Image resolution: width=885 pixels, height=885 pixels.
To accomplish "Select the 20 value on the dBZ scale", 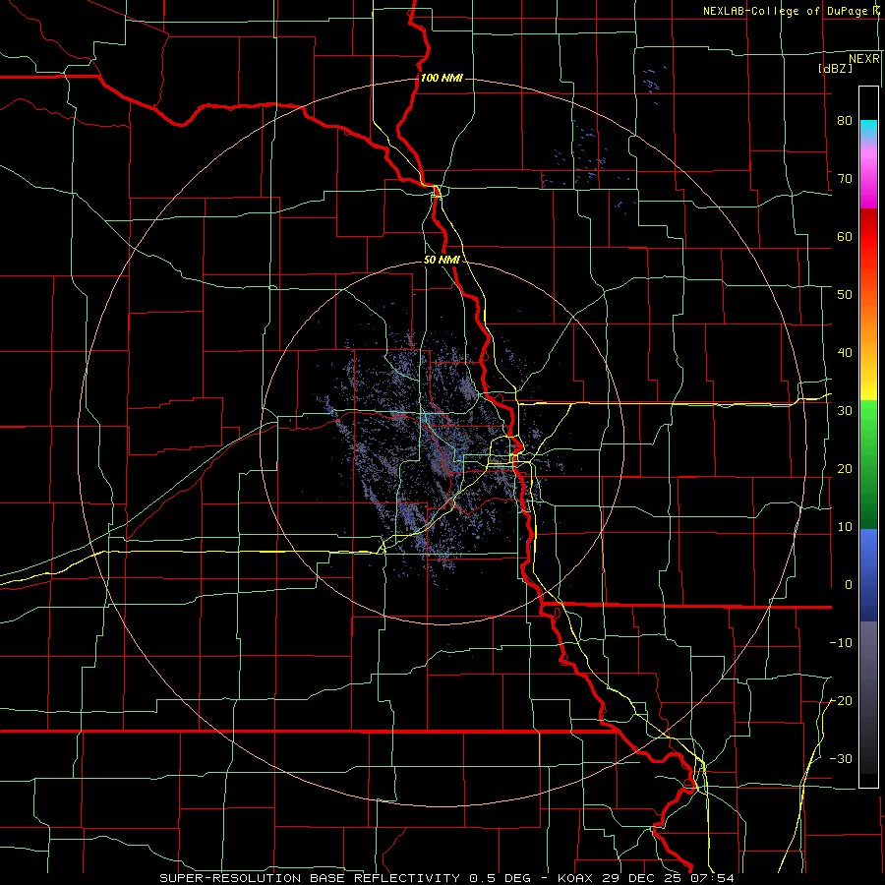I will pyautogui.click(x=845, y=468).
